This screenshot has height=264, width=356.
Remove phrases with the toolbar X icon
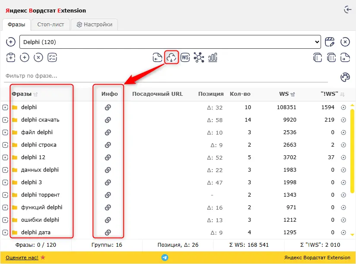38,57
